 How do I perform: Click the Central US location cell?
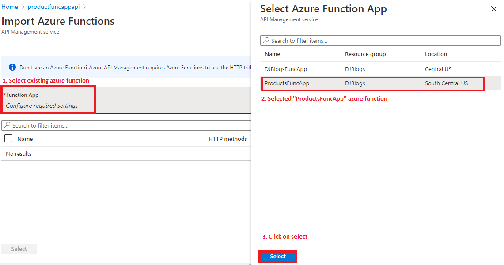click(438, 69)
